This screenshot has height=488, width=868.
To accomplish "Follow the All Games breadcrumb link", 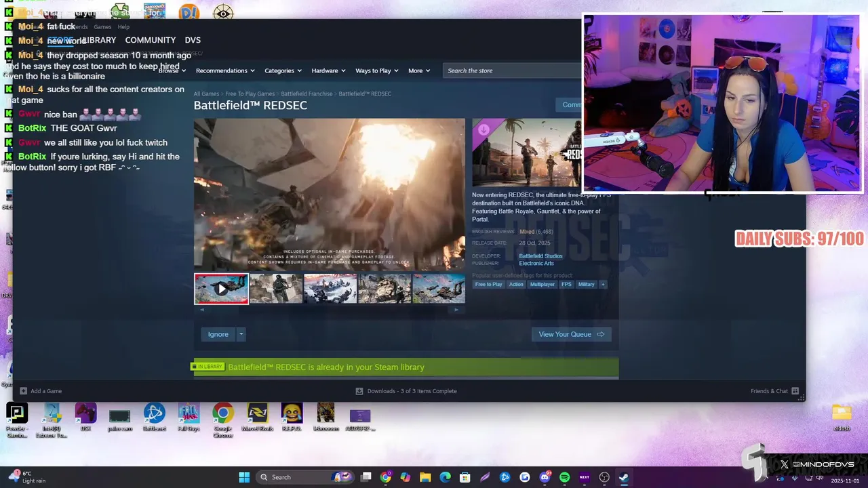I will pos(206,94).
